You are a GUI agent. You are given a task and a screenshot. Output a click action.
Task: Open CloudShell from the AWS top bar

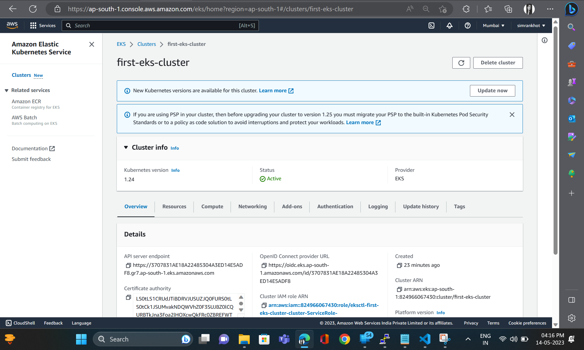pyautogui.click(x=431, y=25)
